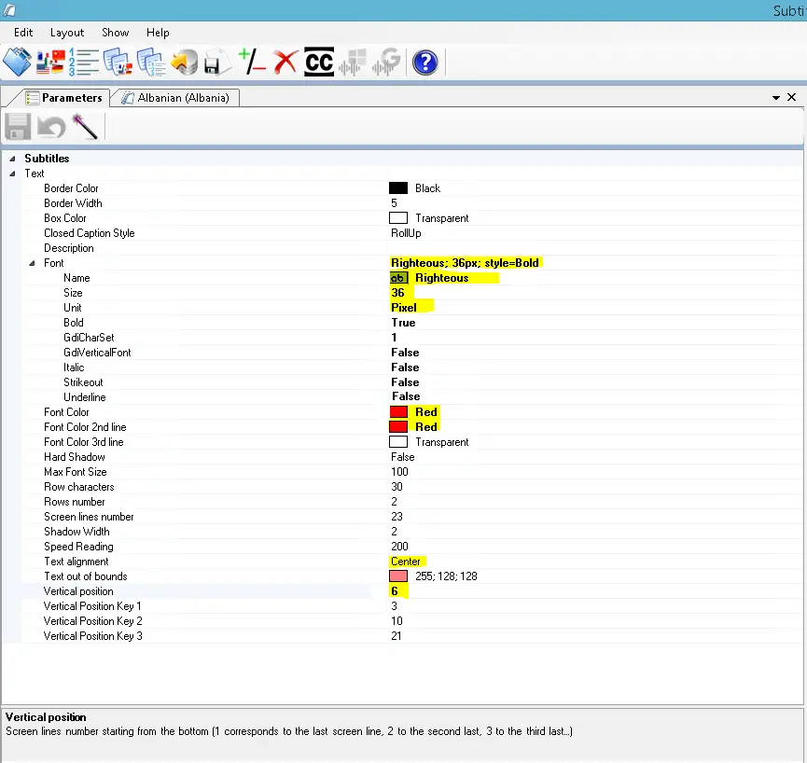
Task: Switch to the Albanian (Albania) tab
Action: tap(176, 98)
